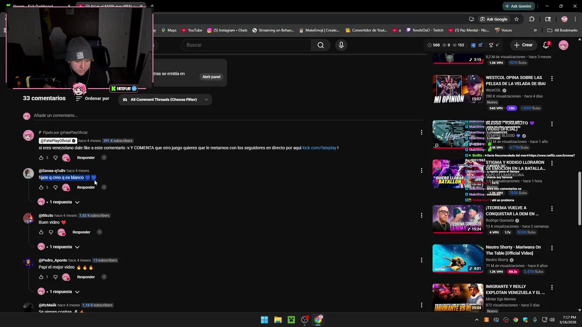Open YouTube notifications bell
The height and width of the screenshot is (327, 582).
[546, 45]
